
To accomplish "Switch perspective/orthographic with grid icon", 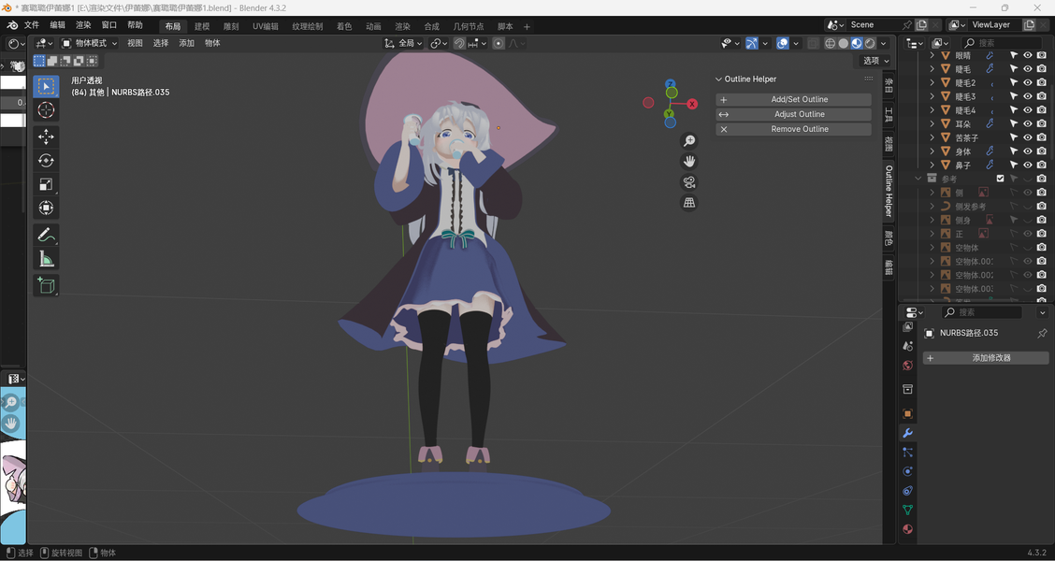I will pos(689,203).
